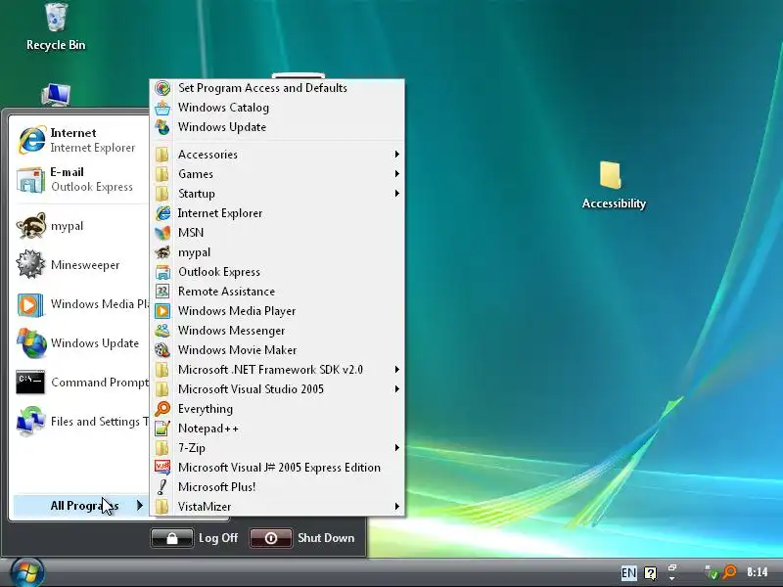Screen dimensions: 783x587
Task: Click the Windows Update globe icon in recent list
Action: coord(31,343)
